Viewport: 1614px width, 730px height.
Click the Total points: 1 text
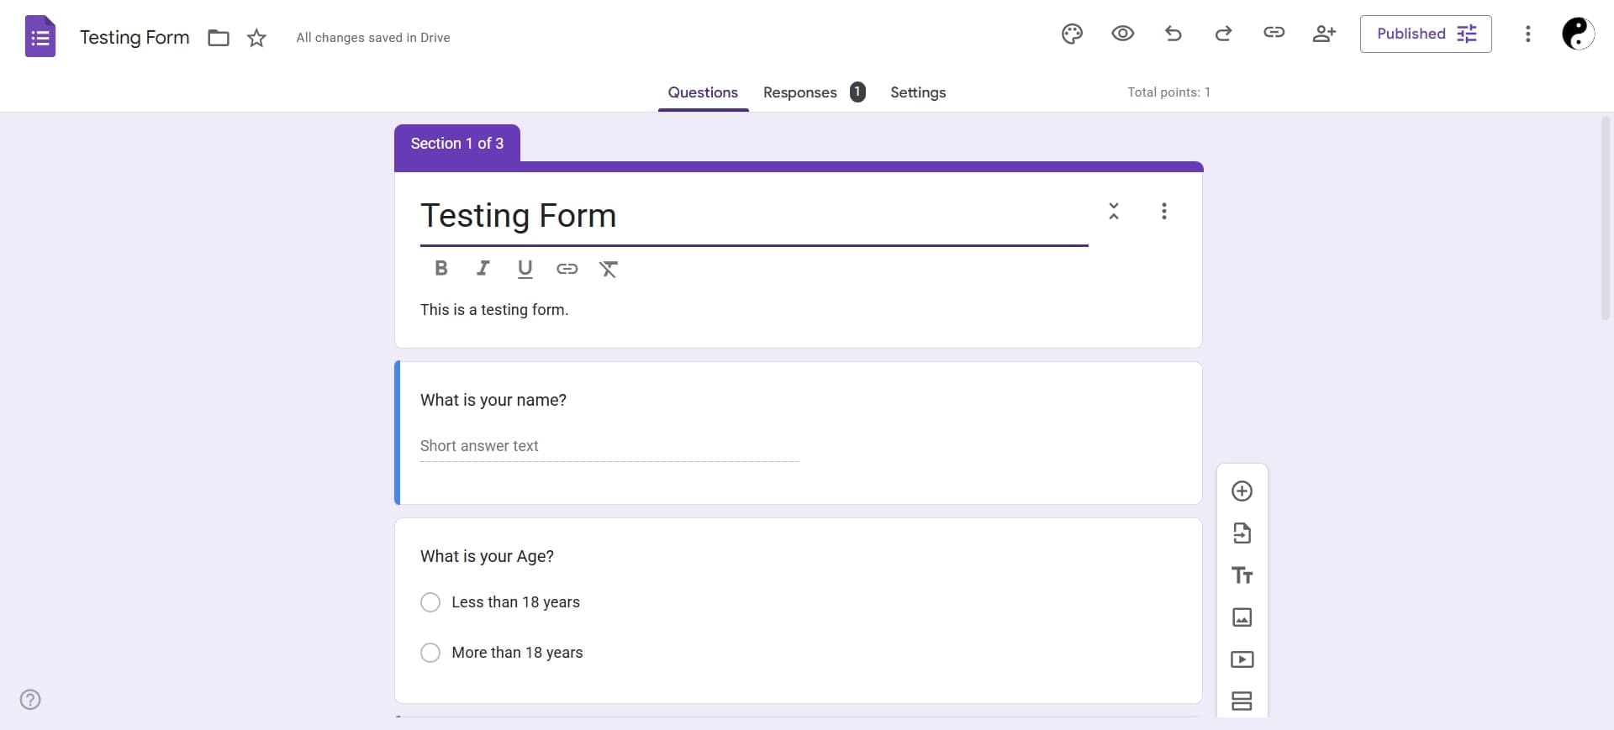1168,92
